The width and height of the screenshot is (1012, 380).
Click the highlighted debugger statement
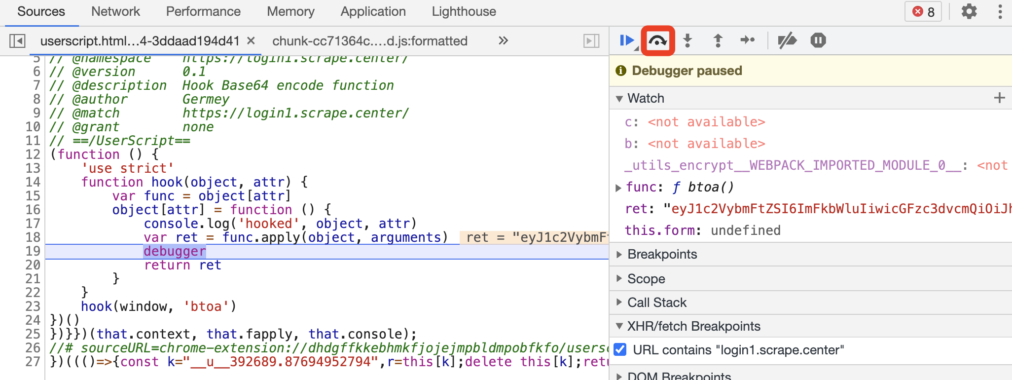(x=175, y=251)
